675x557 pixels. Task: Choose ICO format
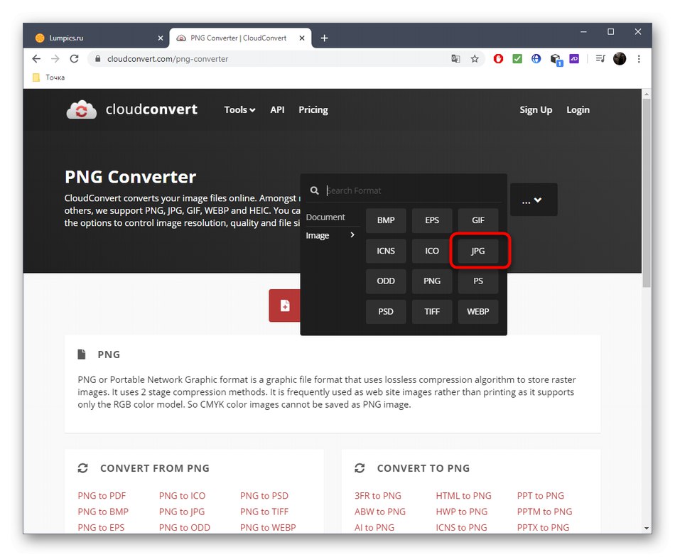[x=432, y=251]
